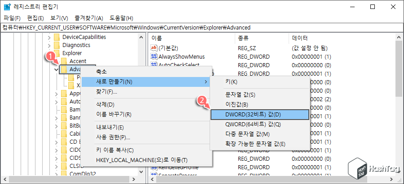The image size is (404, 184).
Task: Click the Accent key folder icon
Action: (x=64, y=61)
